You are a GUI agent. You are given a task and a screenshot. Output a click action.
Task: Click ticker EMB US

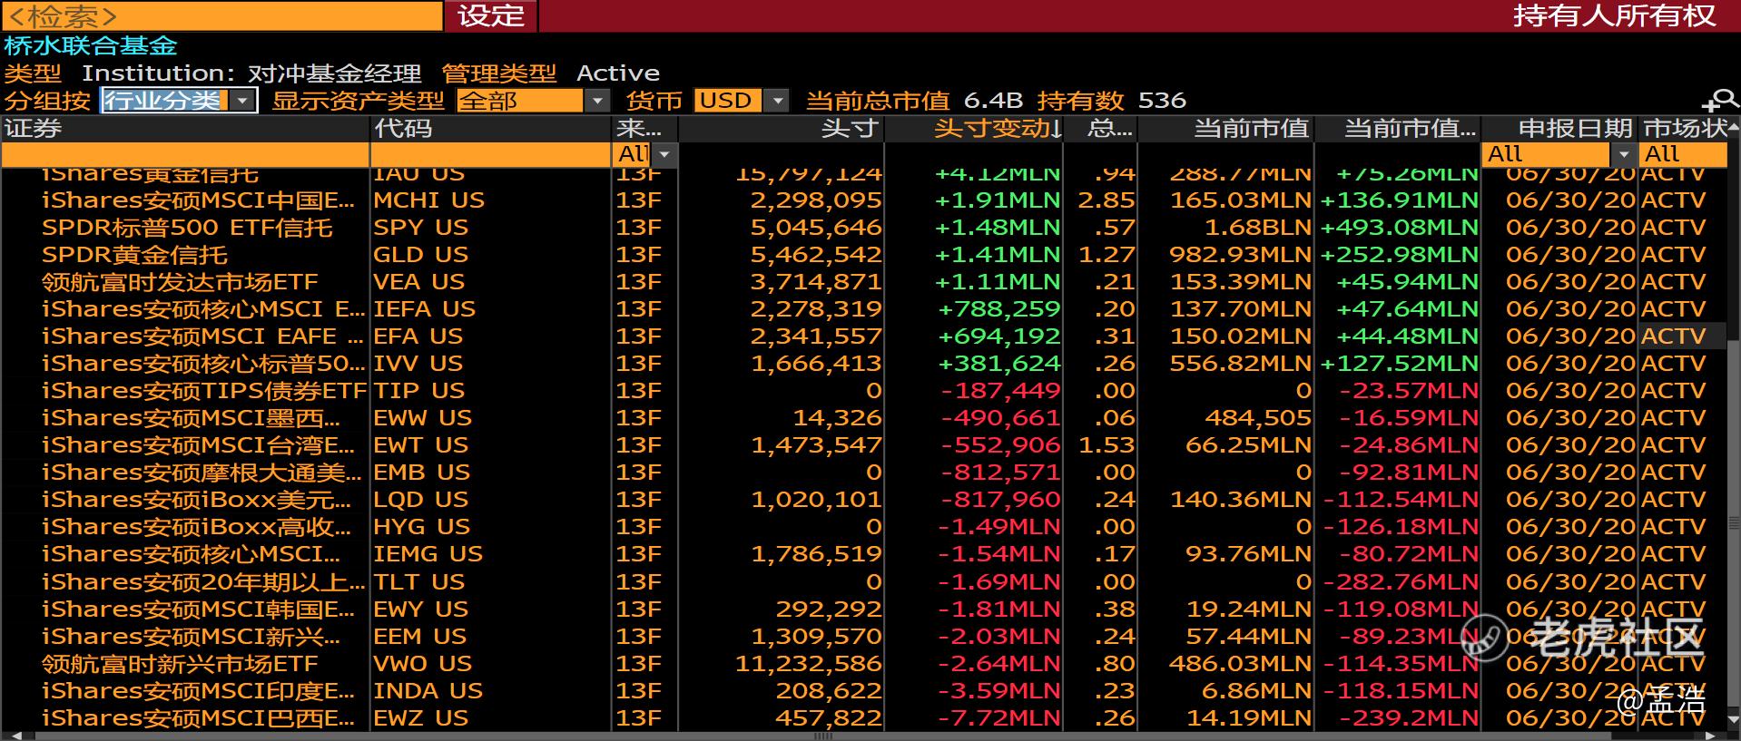pyautogui.click(x=422, y=473)
